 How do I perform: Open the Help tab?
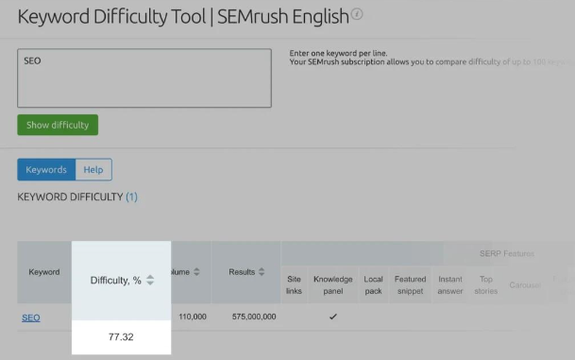click(x=93, y=169)
